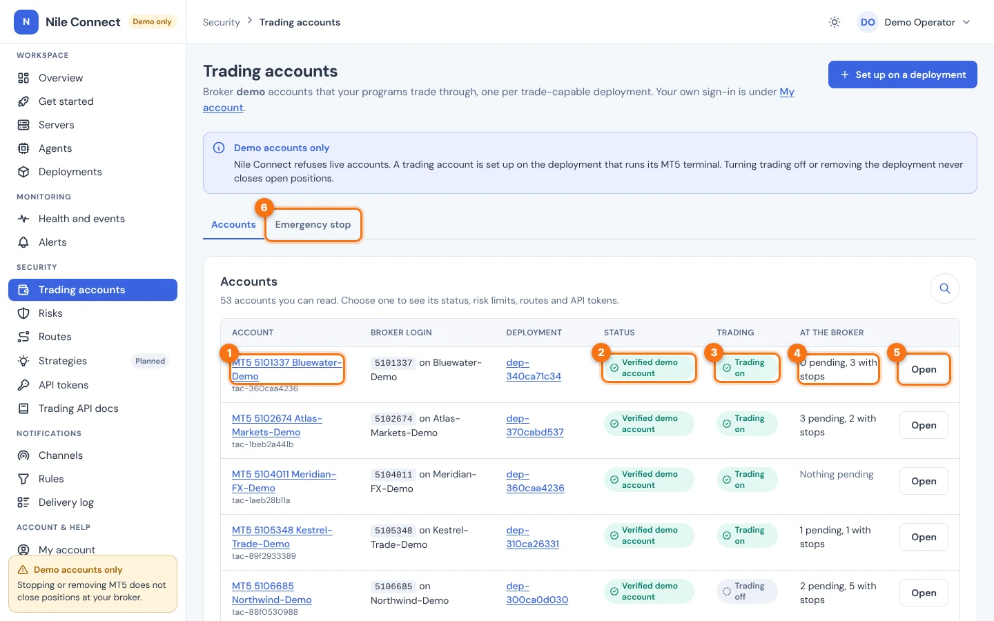Click broker login value 5105348
The image size is (994, 621).
(x=393, y=531)
